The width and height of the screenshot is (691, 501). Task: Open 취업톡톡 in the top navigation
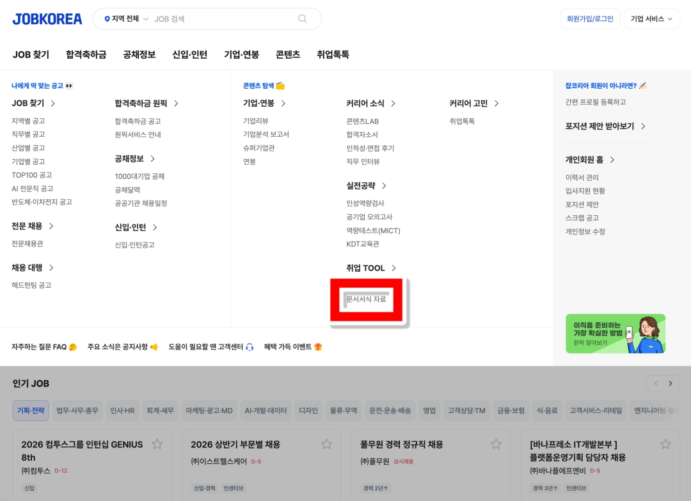(333, 54)
